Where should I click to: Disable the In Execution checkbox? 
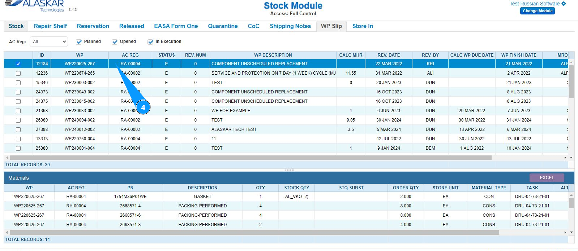[150, 42]
